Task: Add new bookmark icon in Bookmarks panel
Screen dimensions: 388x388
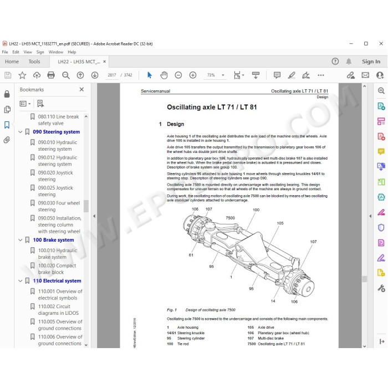Action: click(40, 104)
